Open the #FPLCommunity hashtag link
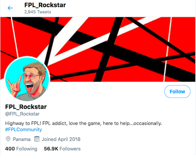The image size is (196, 155). pyautogui.click(x=24, y=129)
